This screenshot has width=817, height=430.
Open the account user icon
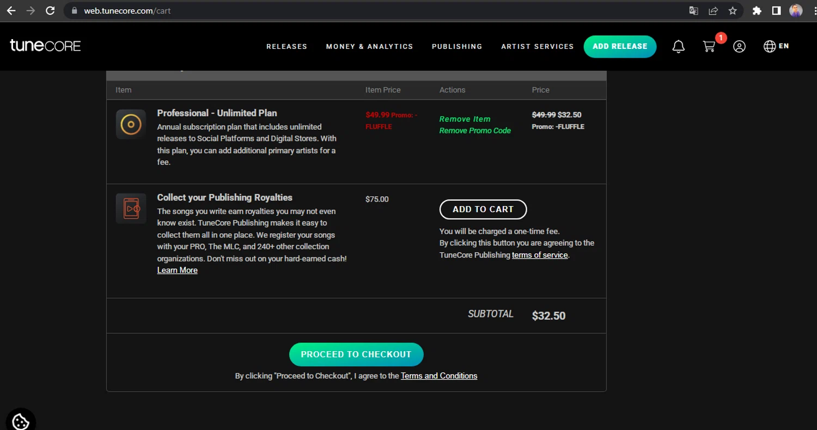coord(739,46)
